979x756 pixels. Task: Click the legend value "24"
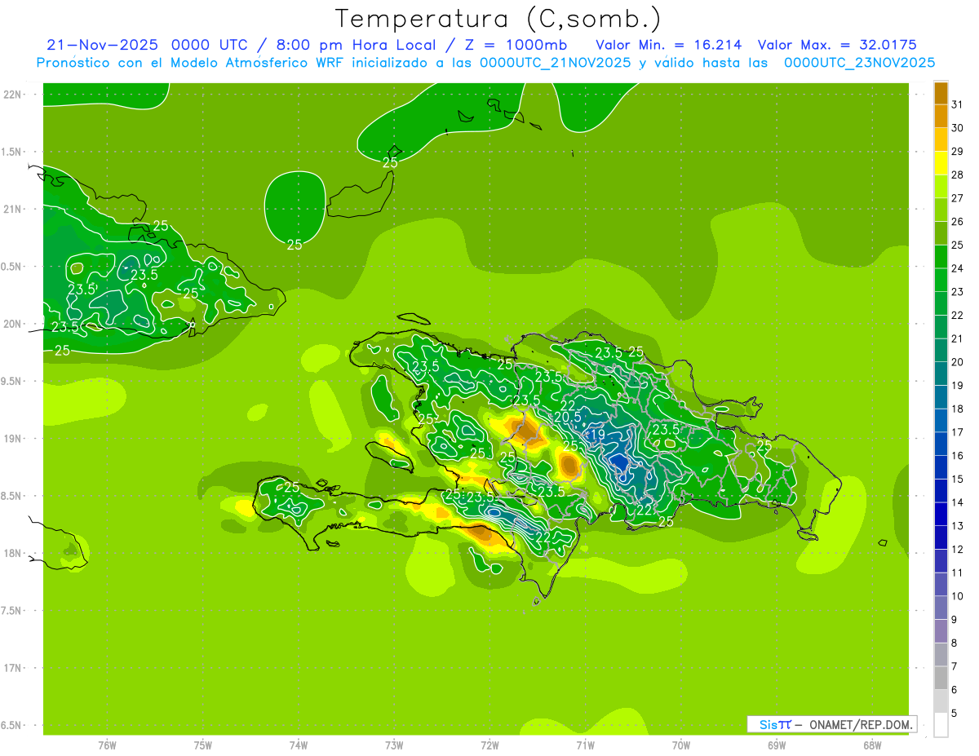(957, 268)
